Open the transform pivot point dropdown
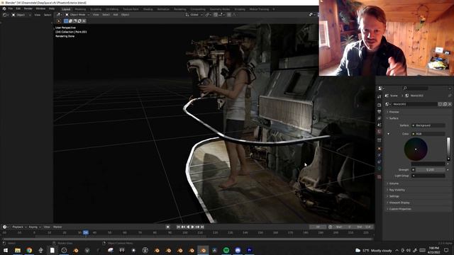 pos(208,14)
